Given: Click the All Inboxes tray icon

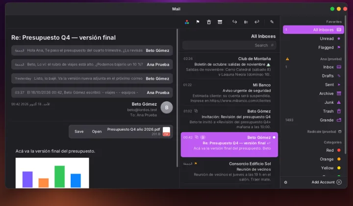Looking at the screenshot, I should (339, 30).
